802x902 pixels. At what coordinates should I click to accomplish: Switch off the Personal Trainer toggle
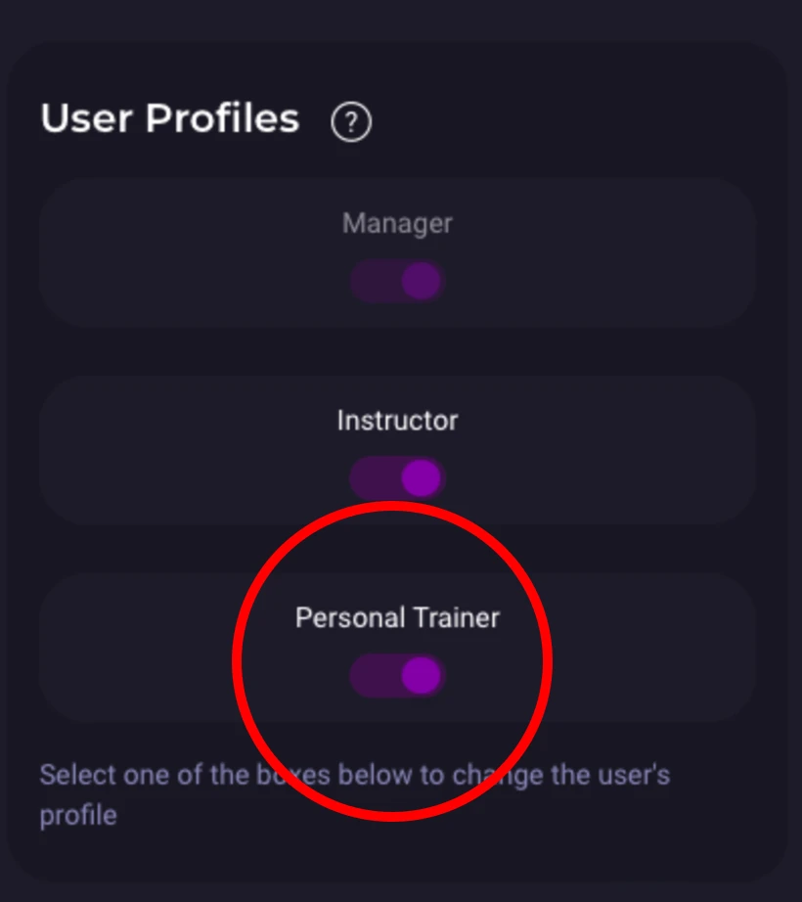point(397,676)
